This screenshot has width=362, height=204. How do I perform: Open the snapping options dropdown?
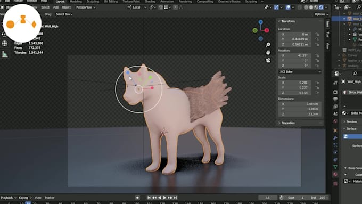pyautogui.click(x=167, y=7)
